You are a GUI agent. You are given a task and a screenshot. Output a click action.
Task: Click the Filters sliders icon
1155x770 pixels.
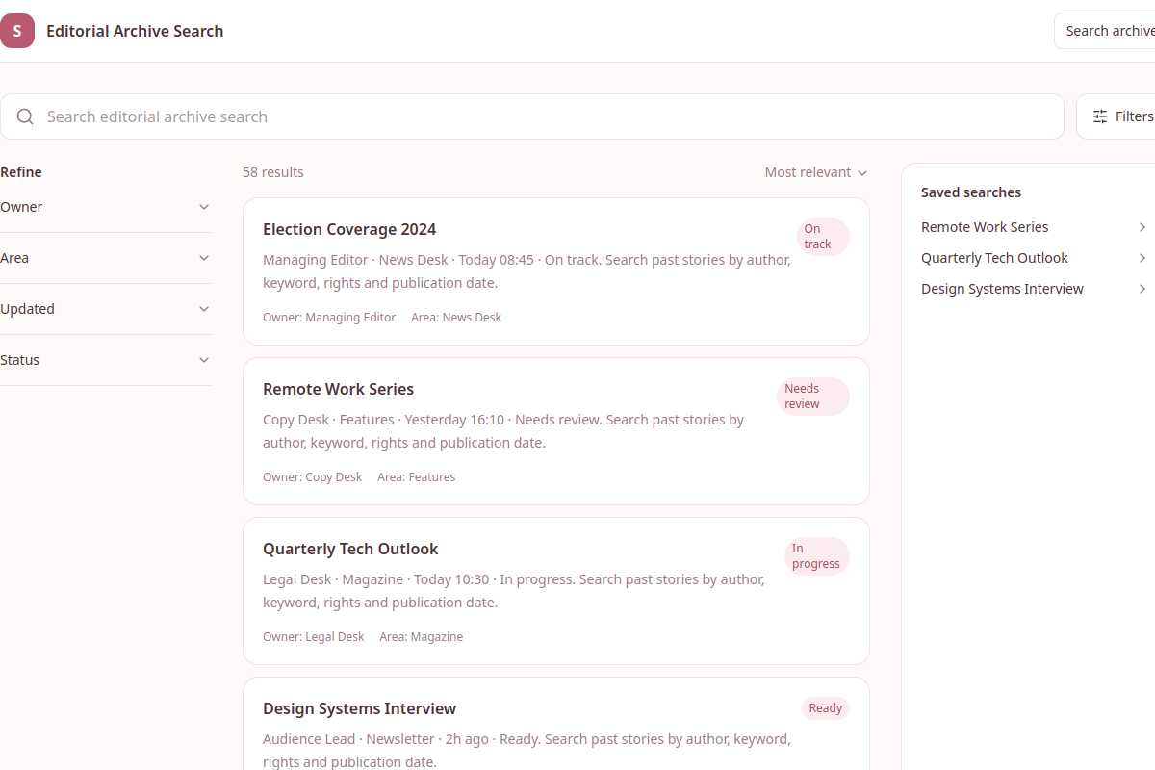(1100, 116)
